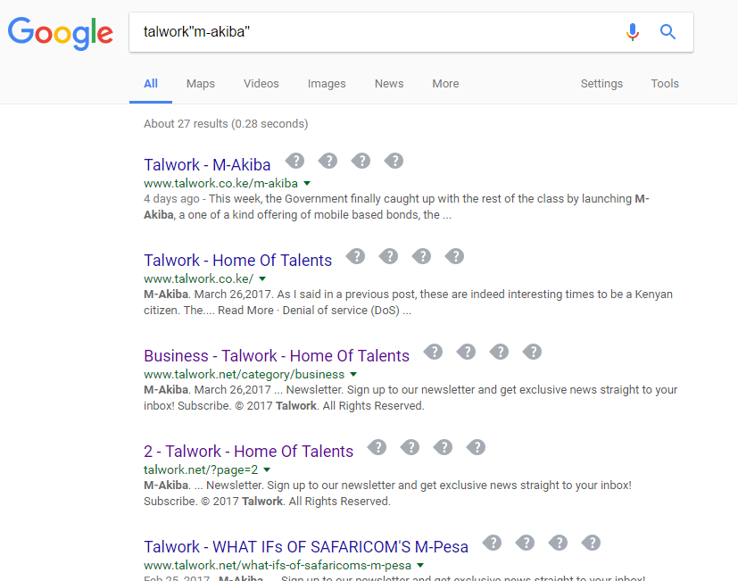Viewport: 738px width, 581px height.
Task: Start voice search with the microphone icon
Action: (x=633, y=32)
